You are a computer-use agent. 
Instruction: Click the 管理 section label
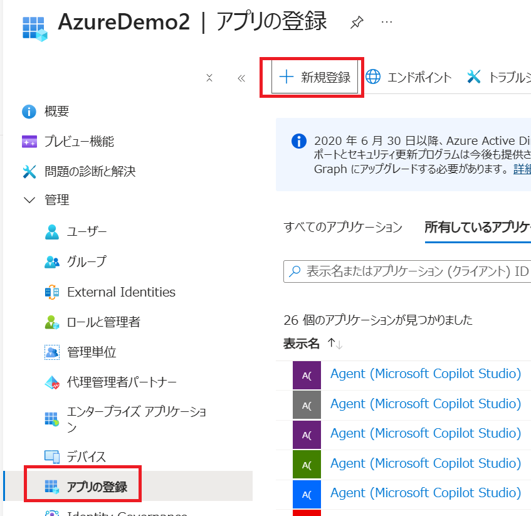[x=57, y=200]
